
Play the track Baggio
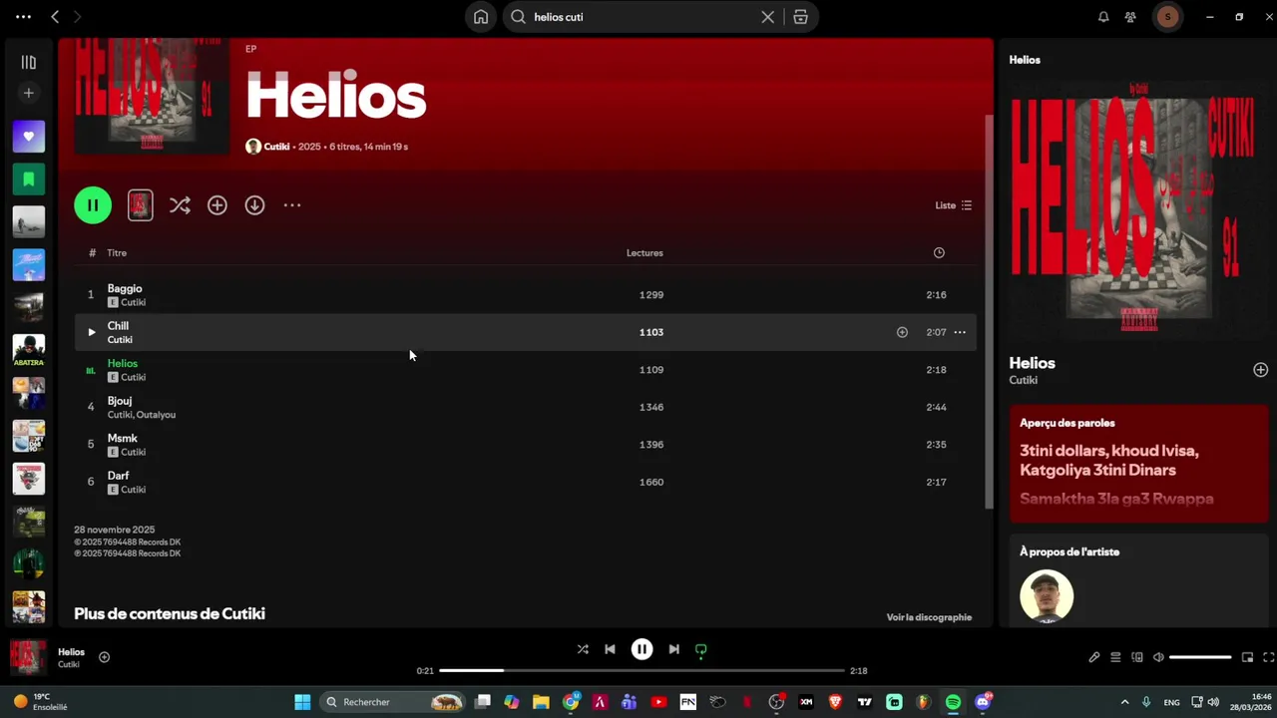[x=125, y=288]
